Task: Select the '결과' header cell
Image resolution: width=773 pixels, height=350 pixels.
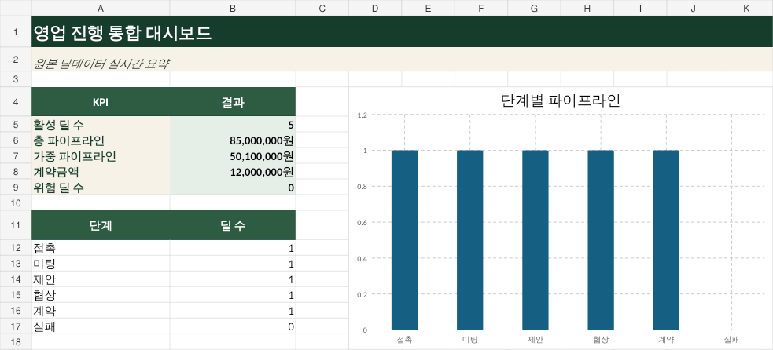Action: (233, 102)
